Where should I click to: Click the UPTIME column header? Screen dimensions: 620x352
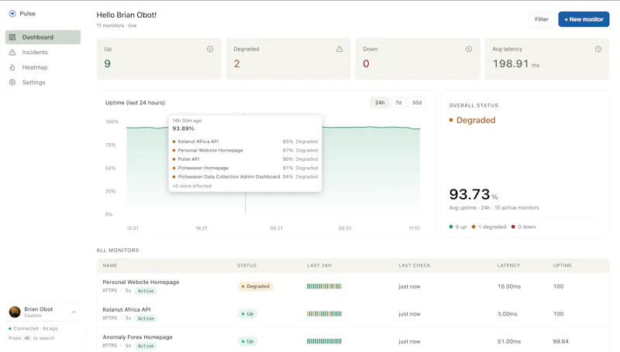pos(563,265)
